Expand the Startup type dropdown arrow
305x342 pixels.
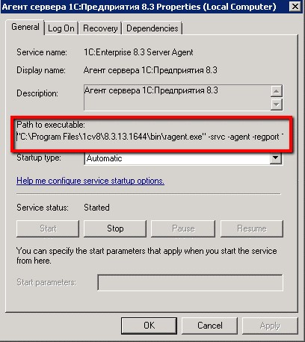point(276,158)
